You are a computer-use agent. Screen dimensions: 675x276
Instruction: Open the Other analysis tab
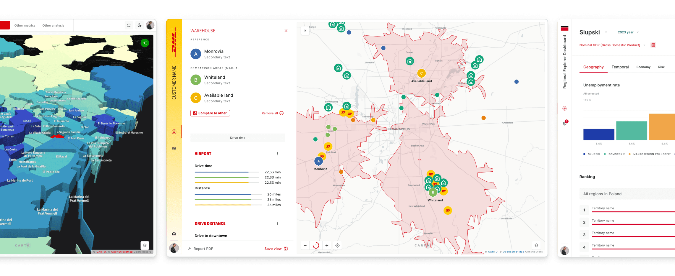click(53, 25)
